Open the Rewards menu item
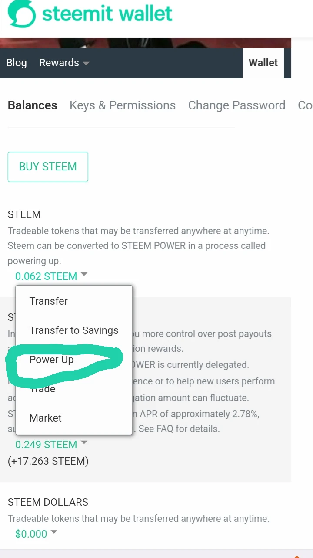Screen dimensions: 313x558 [x=59, y=63]
